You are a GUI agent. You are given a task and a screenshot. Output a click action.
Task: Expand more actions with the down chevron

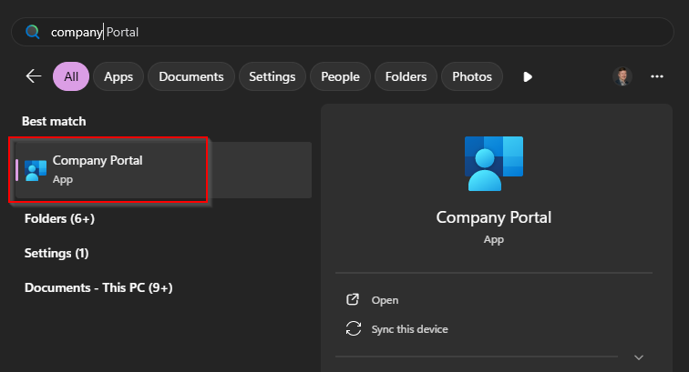click(x=639, y=357)
